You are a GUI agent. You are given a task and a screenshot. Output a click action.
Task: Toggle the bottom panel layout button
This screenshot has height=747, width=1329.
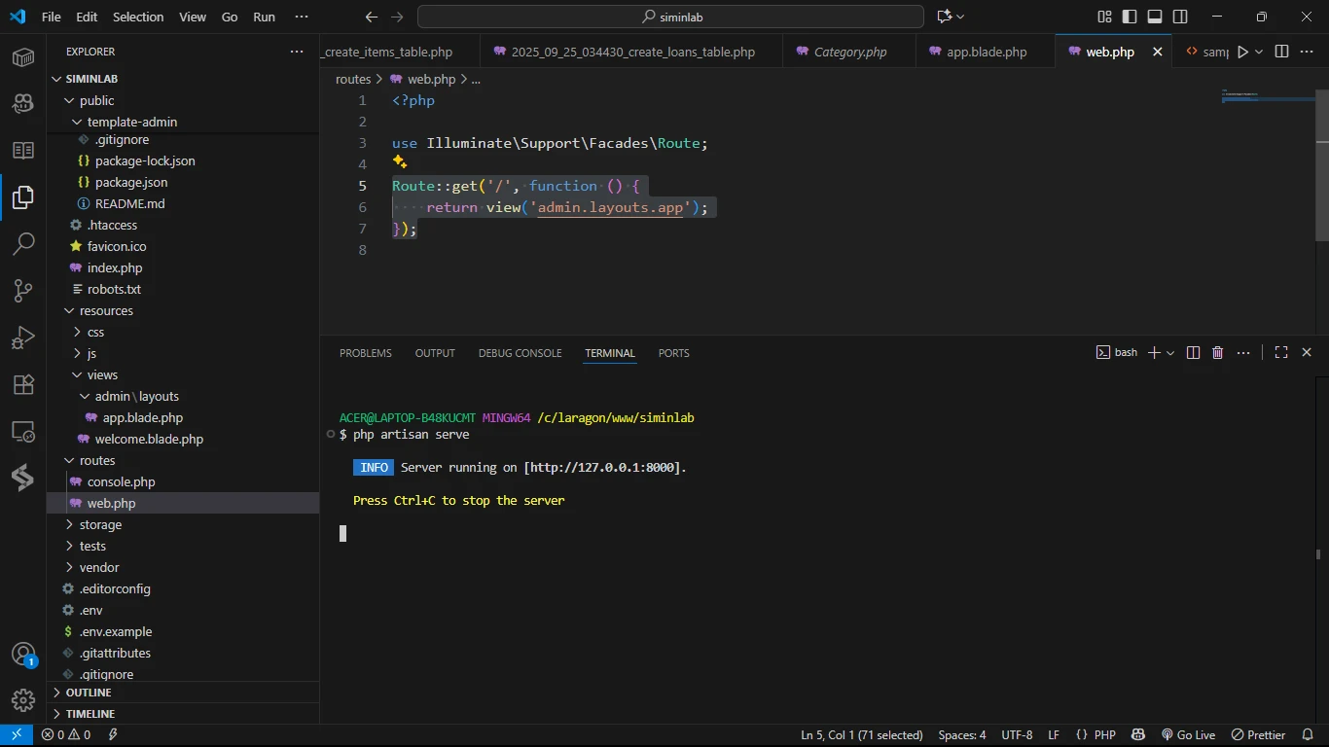pyautogui.click(x=1155, y=17)
